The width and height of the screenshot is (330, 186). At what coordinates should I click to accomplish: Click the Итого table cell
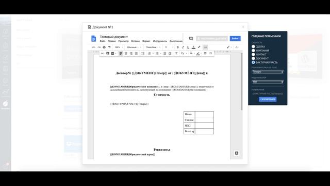coord(189,114)
